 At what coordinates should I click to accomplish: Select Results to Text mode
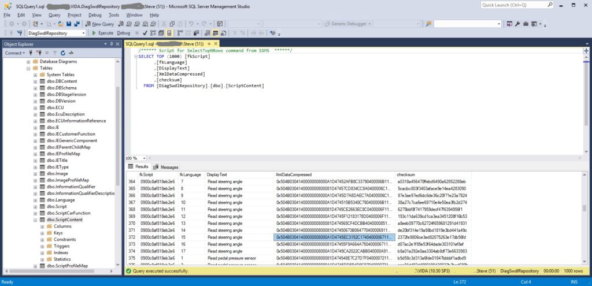208,33
